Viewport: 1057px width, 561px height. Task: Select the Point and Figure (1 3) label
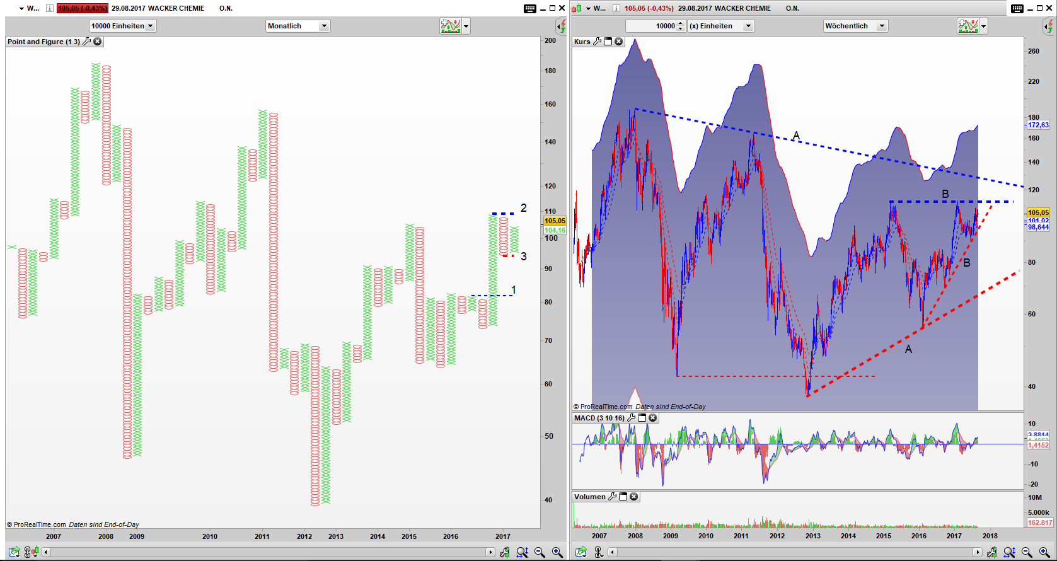(43, 42)
